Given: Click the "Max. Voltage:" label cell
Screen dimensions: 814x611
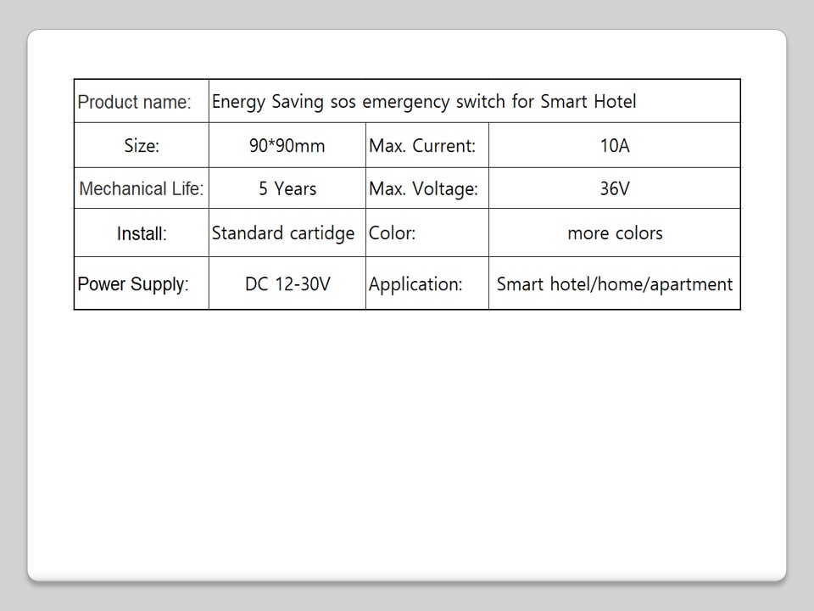Looking at the screenshot, I should pos(423,189).
